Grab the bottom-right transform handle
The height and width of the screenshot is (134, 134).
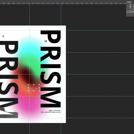[39, 91]
